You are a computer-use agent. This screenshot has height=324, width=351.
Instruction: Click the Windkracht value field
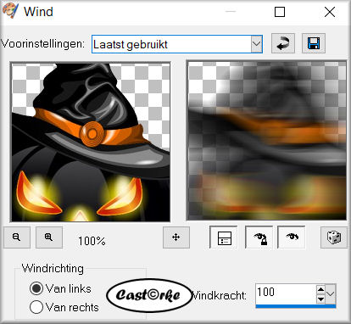point(286,293)
